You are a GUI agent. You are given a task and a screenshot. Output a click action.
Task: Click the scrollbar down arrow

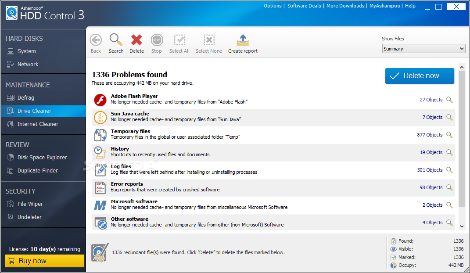(x=462, y=226)
